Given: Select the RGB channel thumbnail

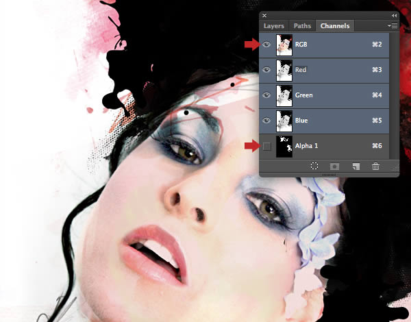Looking at the screenshot, I should (284, 45).
